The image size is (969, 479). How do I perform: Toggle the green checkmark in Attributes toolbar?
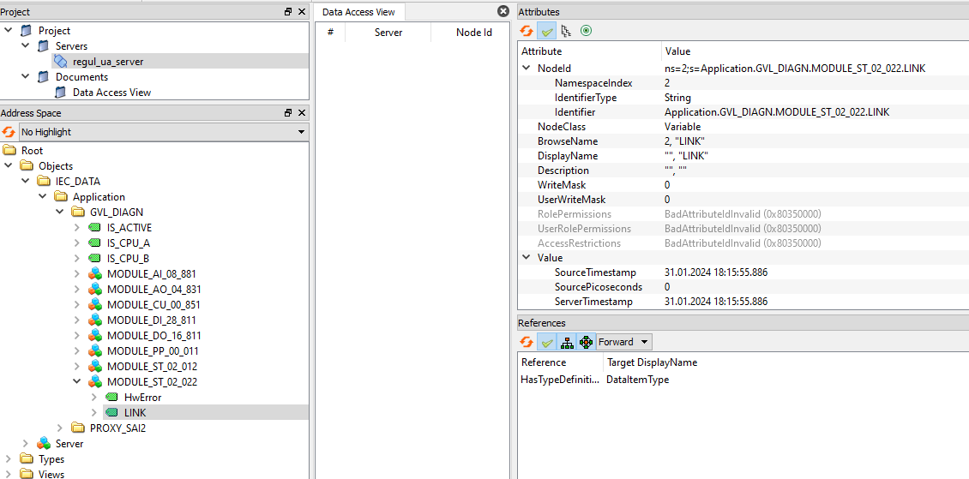(546, 31)
